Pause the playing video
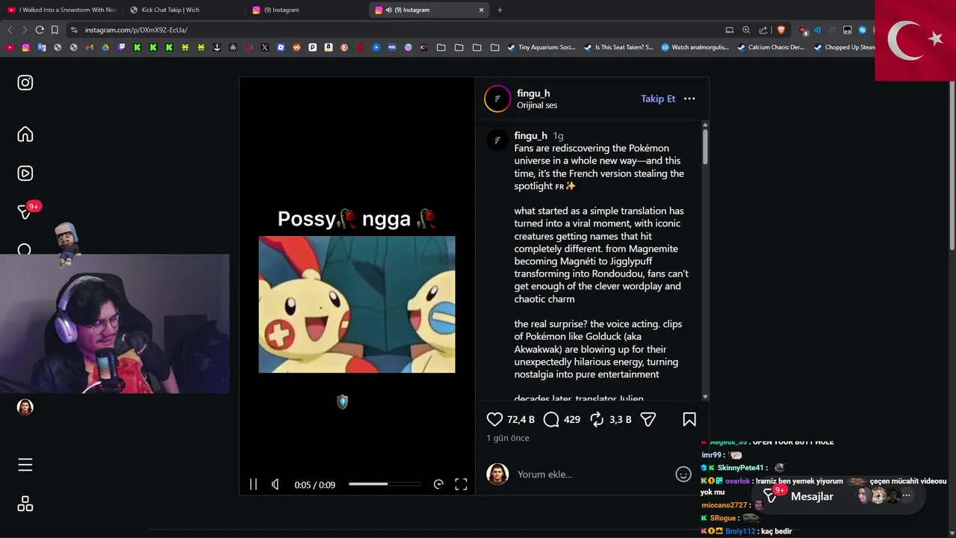956x538 pixels. (253, 484)
